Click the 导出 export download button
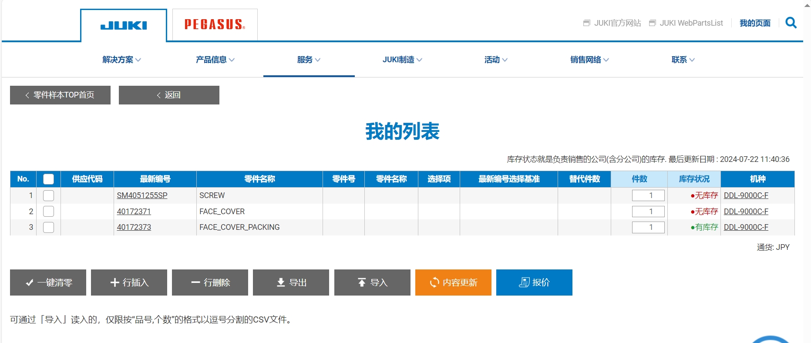811x343 pixels. (291, 282)
